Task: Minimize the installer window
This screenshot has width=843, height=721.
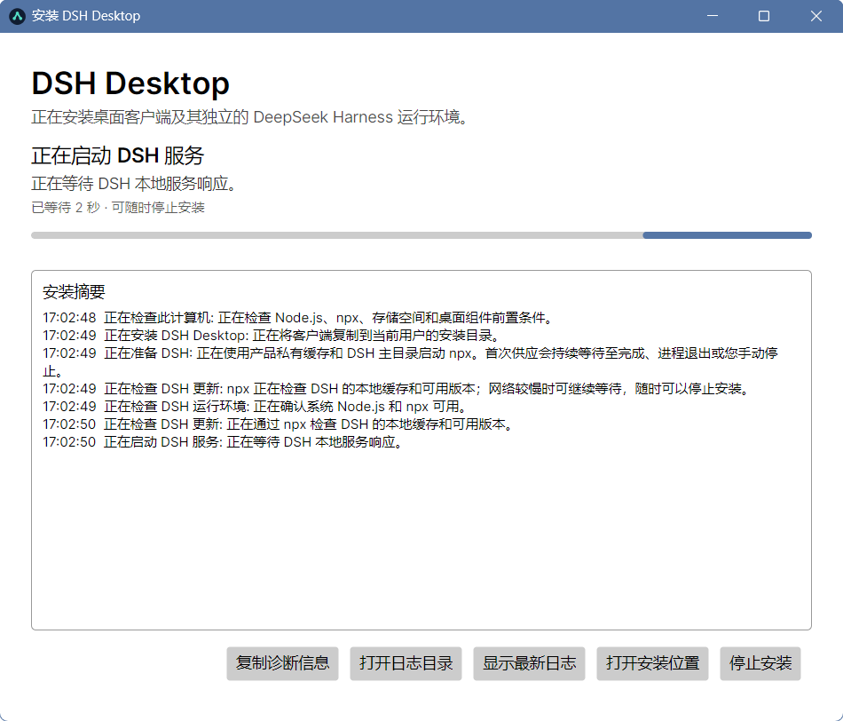Action: pos(713,16)
